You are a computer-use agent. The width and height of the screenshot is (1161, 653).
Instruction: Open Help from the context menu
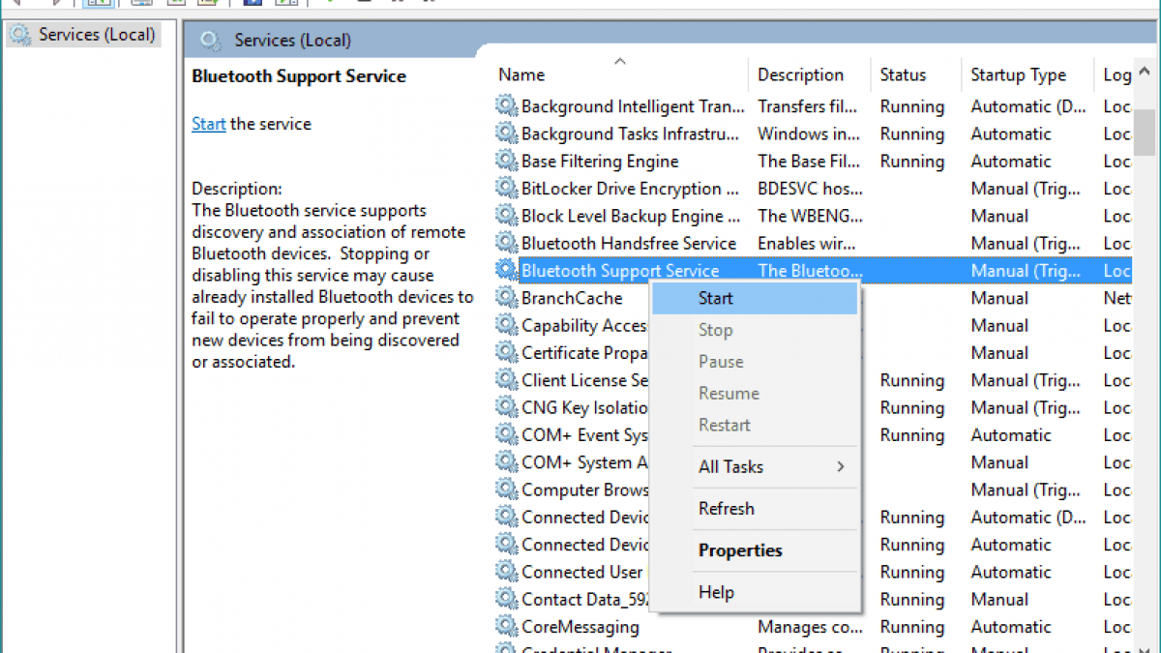(x=755, y=592)
